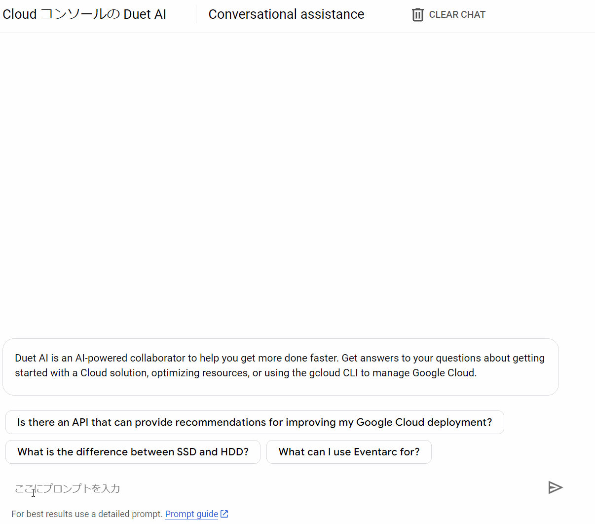Screen dimensions: 595x524
Task: Click inside the prompt input field
Action: [x=197, y=488]
